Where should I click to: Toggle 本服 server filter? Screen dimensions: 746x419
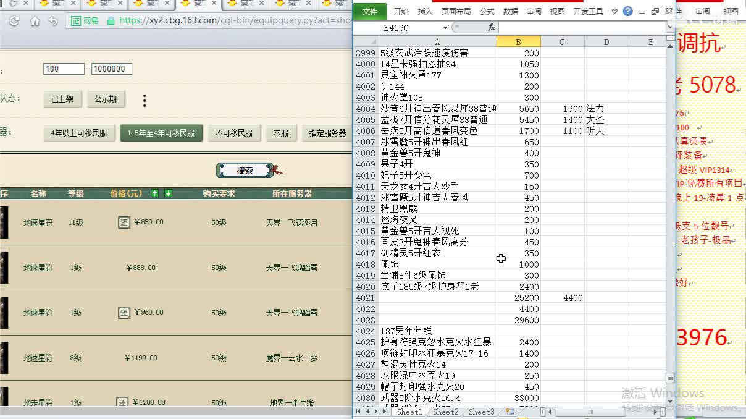click(x=281, y=133)
